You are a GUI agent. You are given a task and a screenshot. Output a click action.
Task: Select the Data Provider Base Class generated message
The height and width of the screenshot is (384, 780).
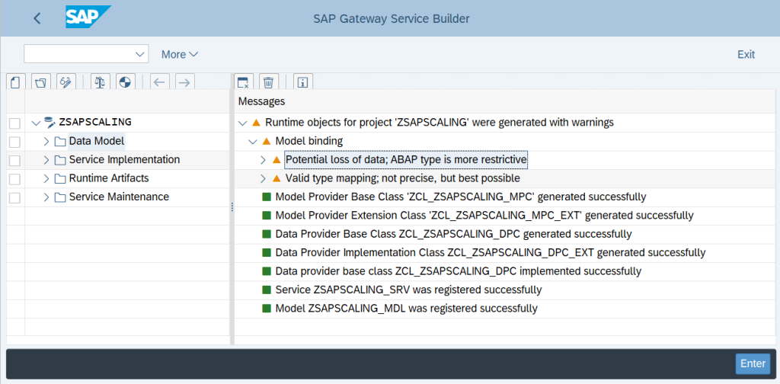click(453, 234)
